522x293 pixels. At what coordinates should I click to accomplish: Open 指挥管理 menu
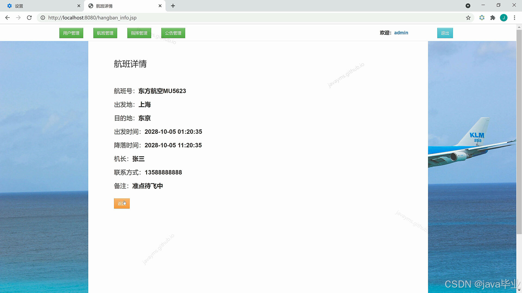[139, 33]
